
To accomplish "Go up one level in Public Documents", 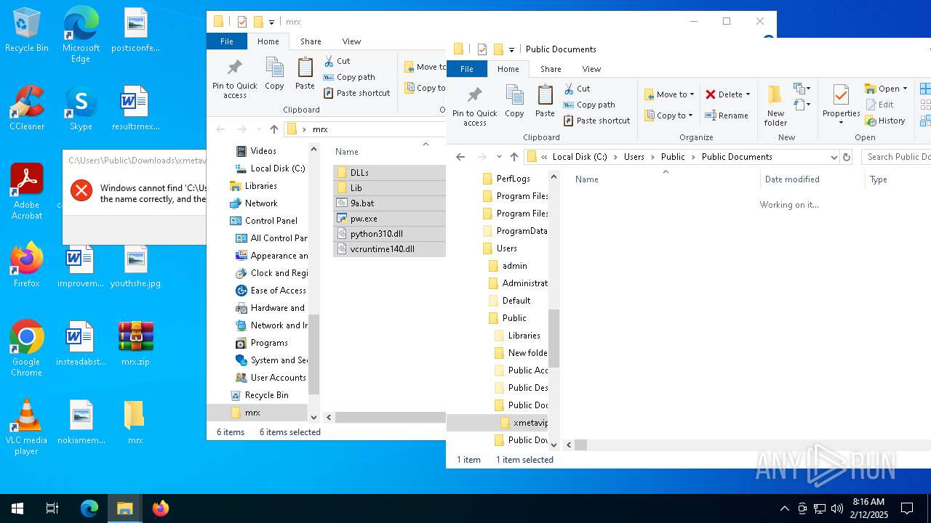I will click(514, 157).
